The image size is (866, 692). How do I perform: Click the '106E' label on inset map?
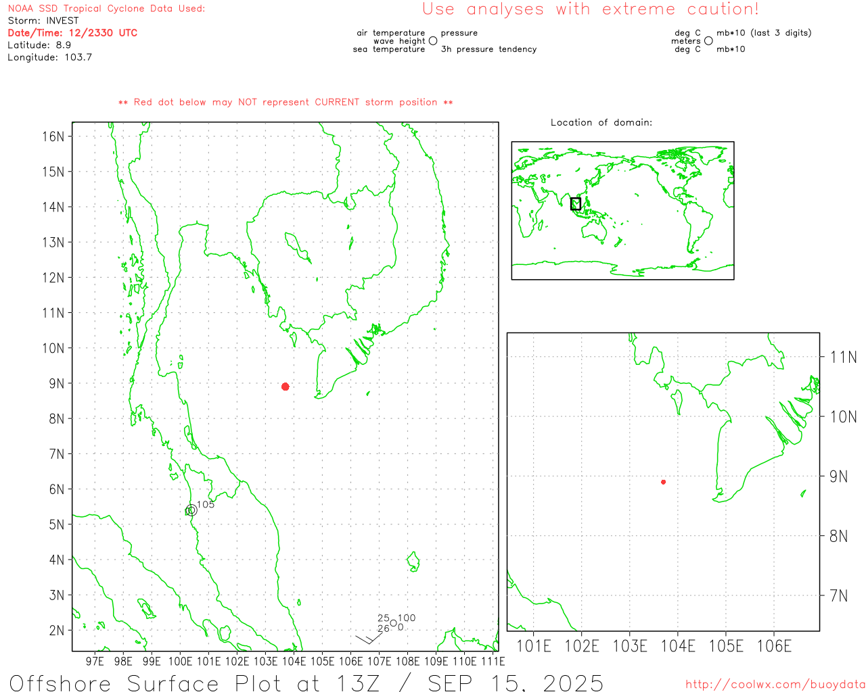[x=774, y=646]
